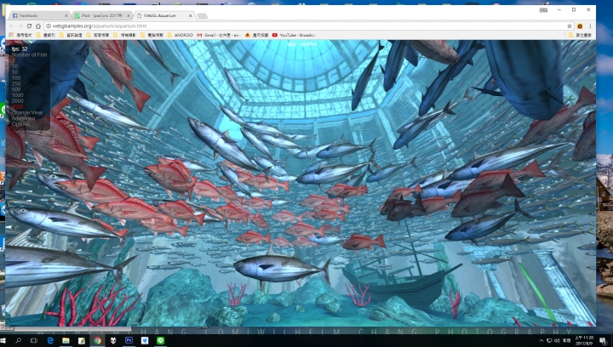Viewport: 613px width, 347px height.
Task: Close the iPad pro 2017 tab
Action: click(129, 15)
